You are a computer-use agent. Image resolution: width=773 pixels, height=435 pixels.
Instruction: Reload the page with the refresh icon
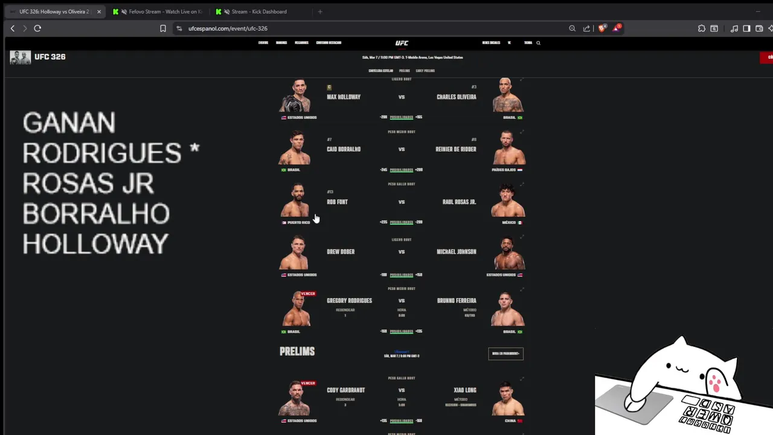(x=37, y=28)
